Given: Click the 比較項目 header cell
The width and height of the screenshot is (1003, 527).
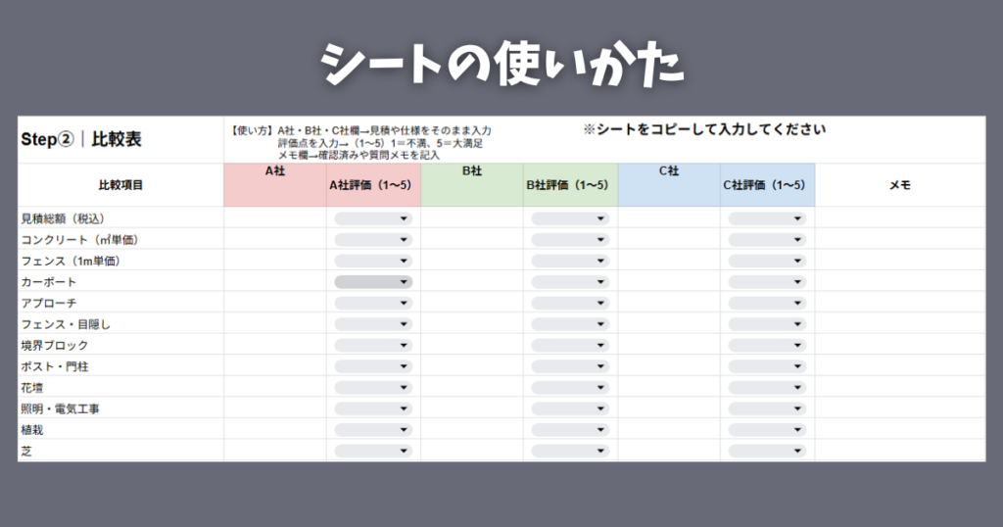Looking at the screenshot, I should point(120,184).
